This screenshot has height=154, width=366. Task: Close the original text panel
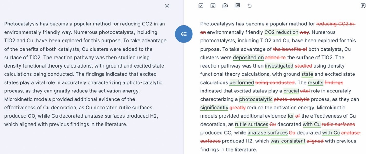[167, 6]
